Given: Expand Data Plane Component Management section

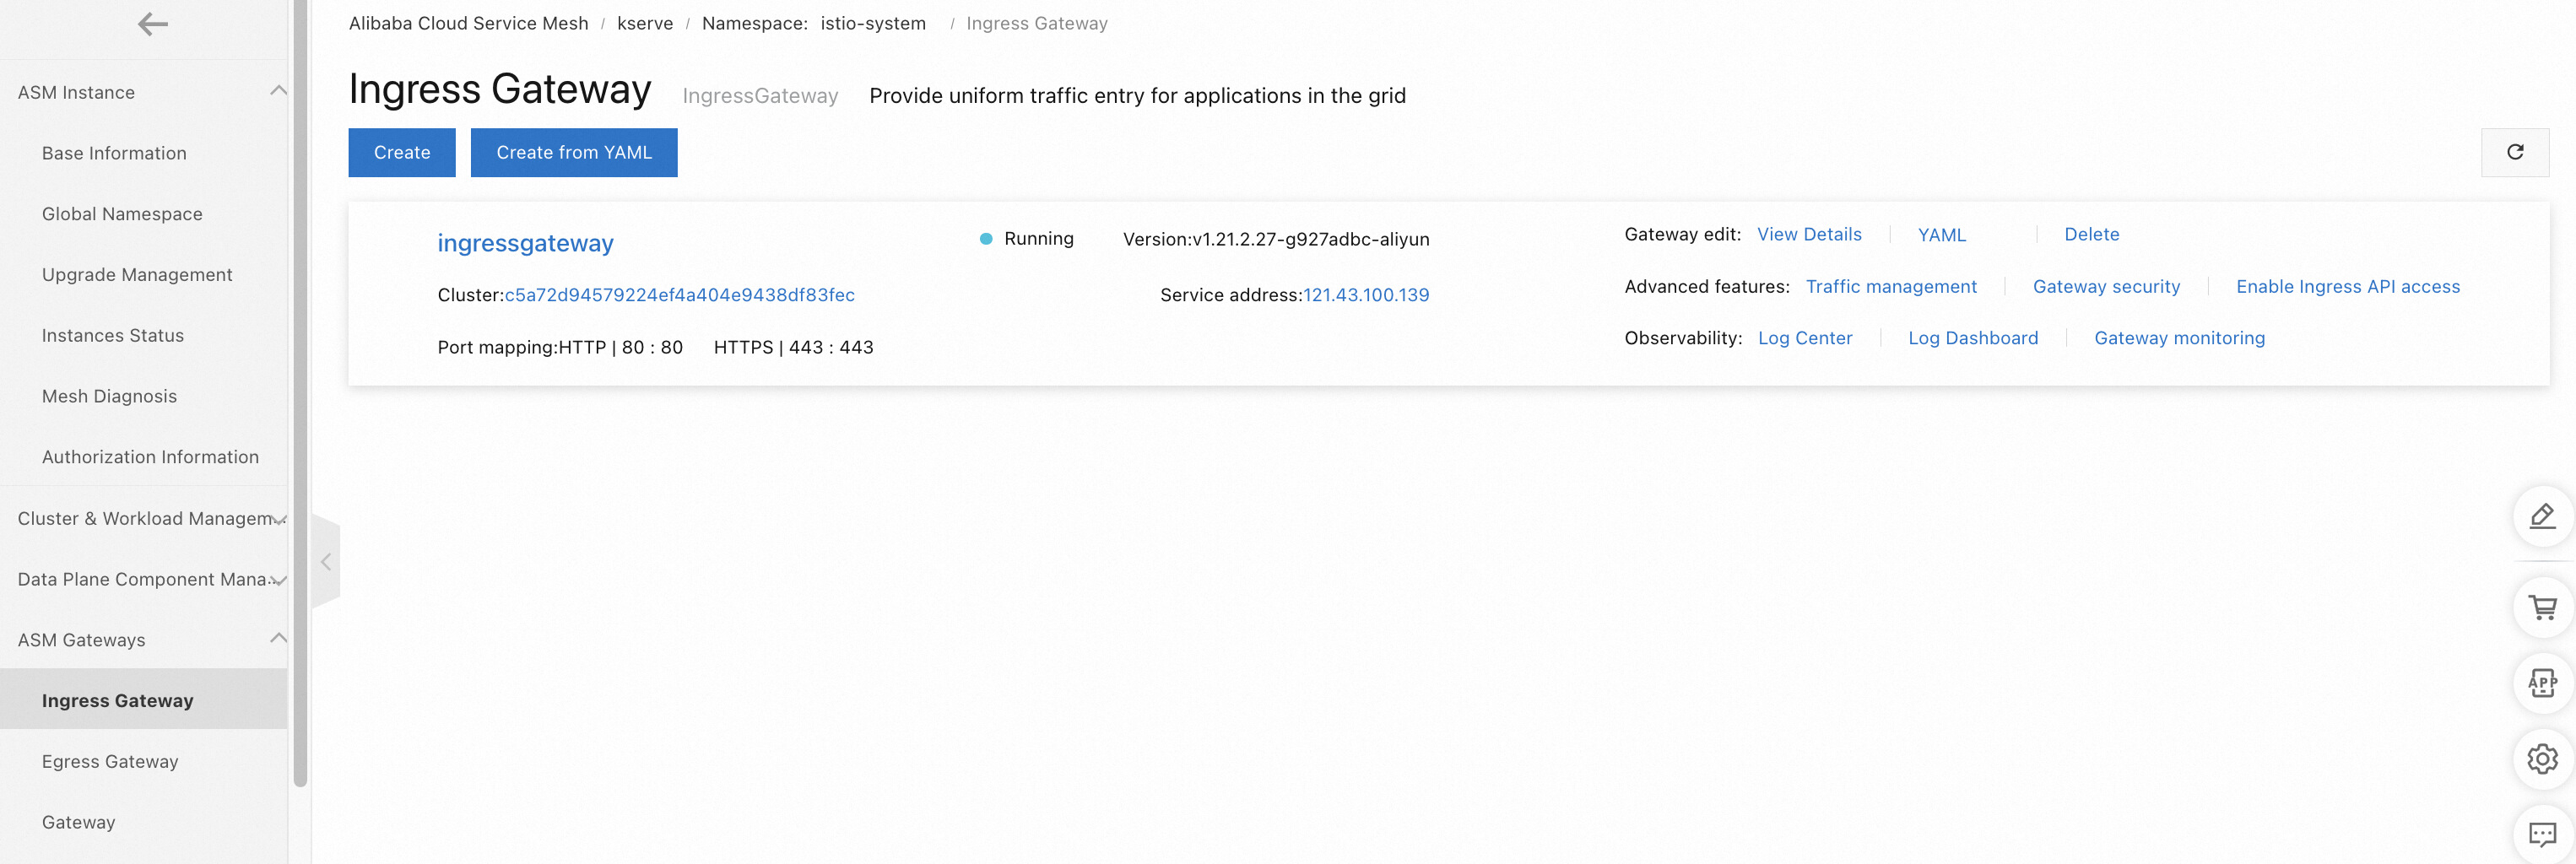Looking at the screenshot, I should pyautogui.click(x=279, y=580).
